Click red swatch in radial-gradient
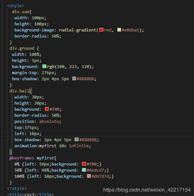 click(x=101, y=30)
